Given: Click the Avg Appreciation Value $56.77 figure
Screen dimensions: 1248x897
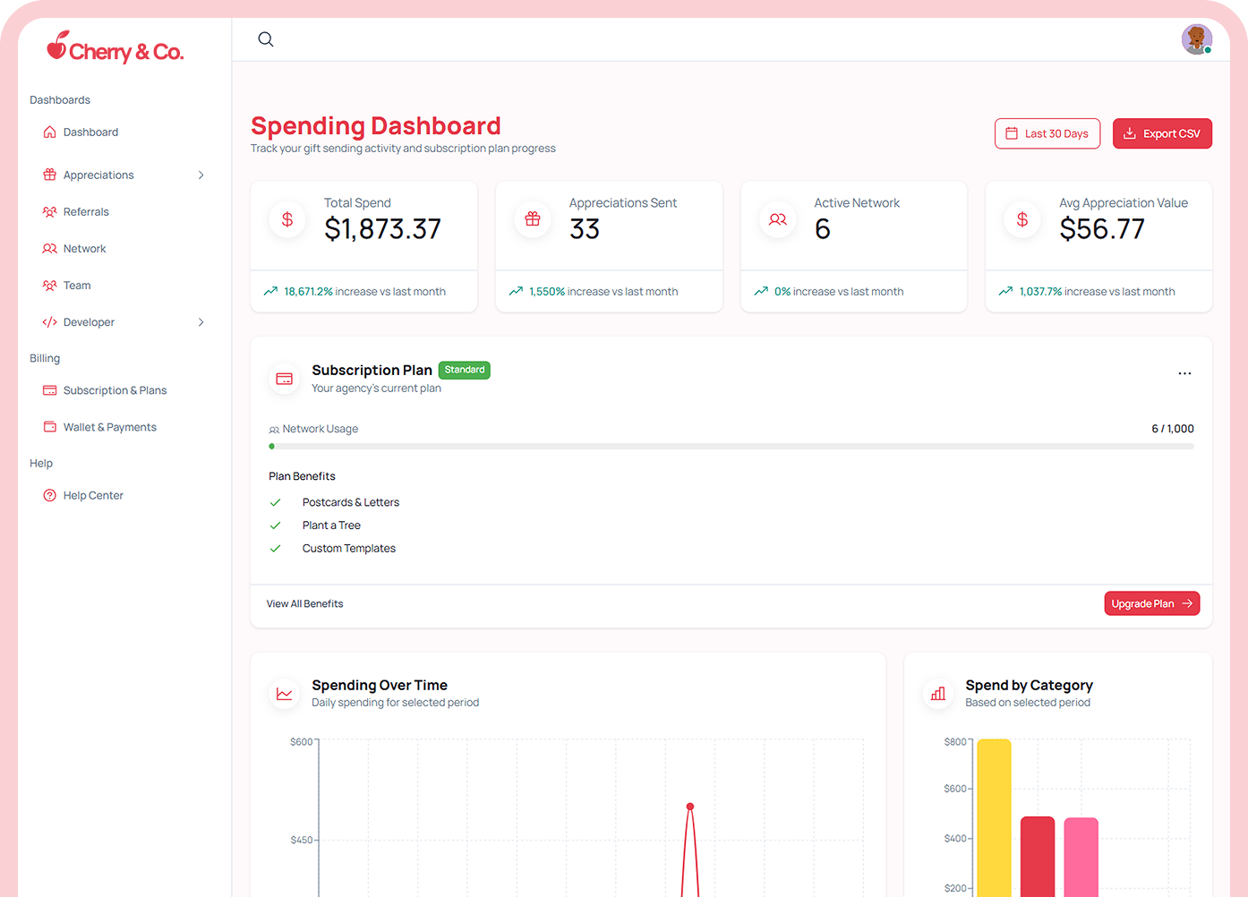Looking at the screenshot, I should (x=1102, y=229).
